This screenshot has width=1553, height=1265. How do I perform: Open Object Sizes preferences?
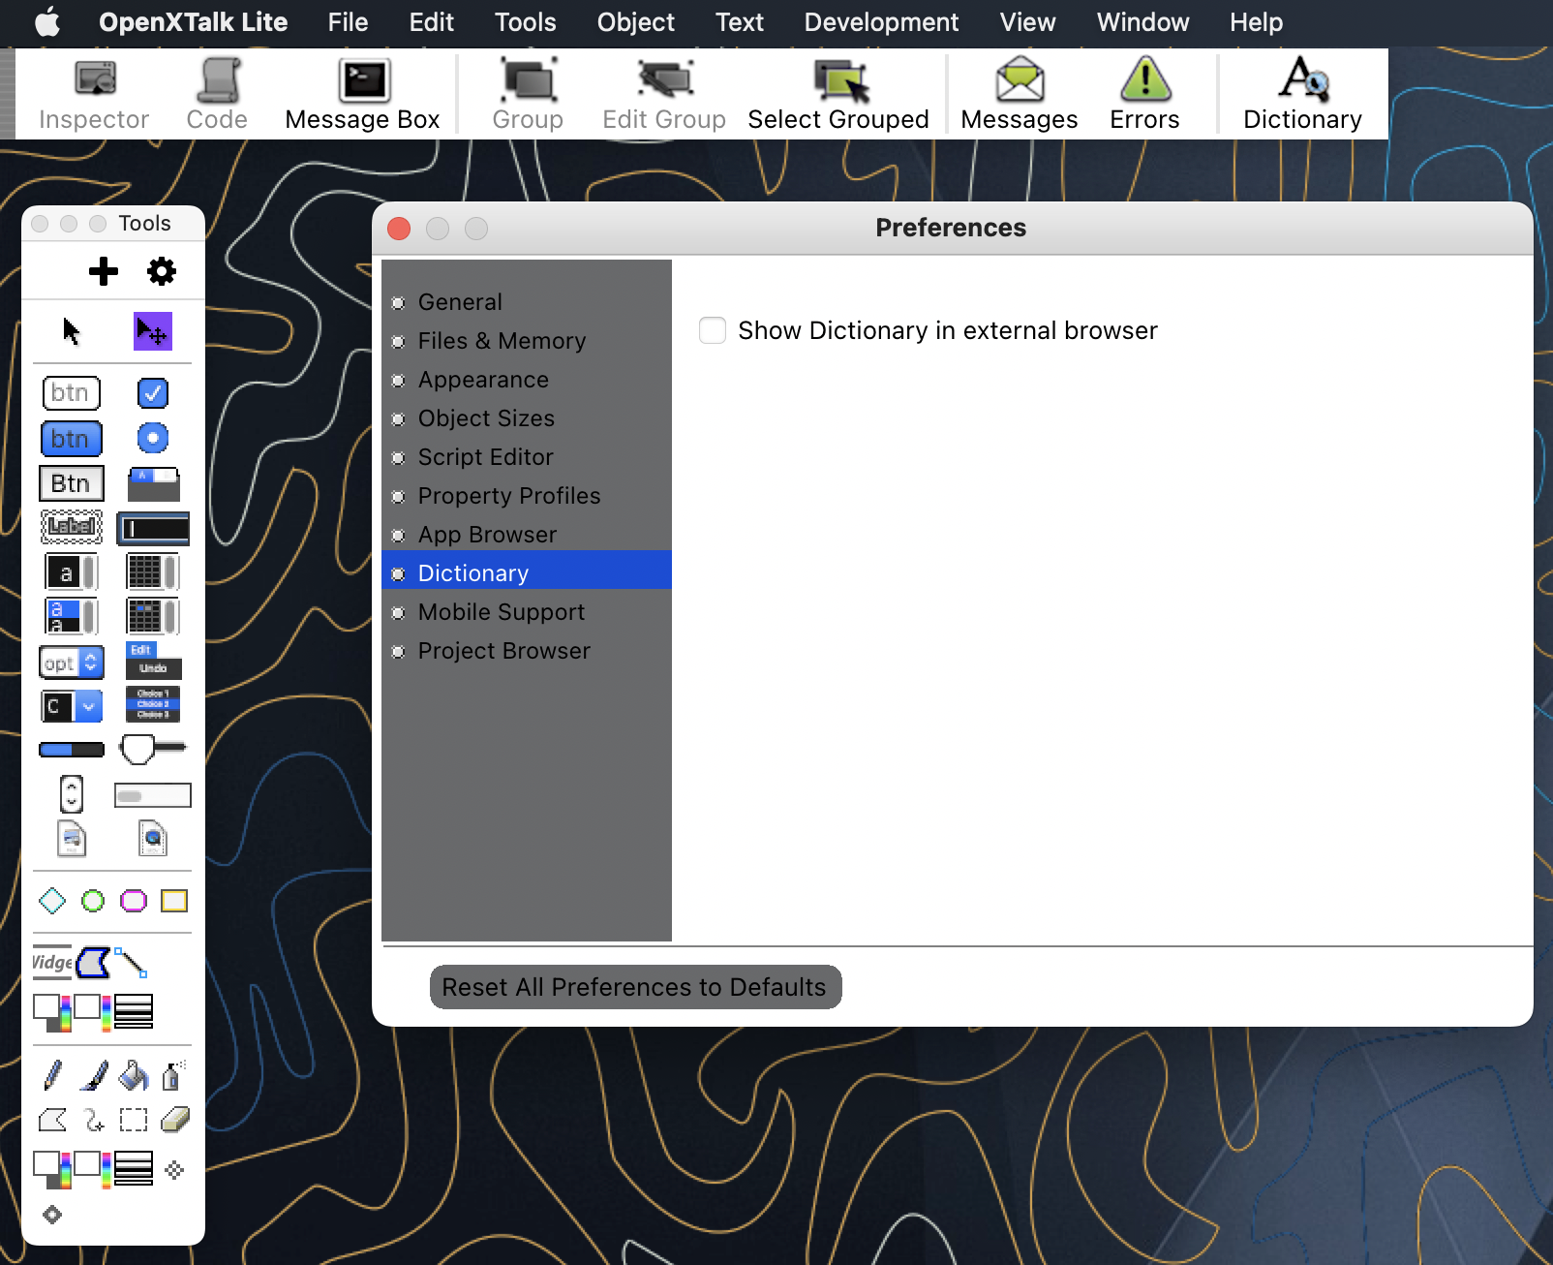point(527,418)
